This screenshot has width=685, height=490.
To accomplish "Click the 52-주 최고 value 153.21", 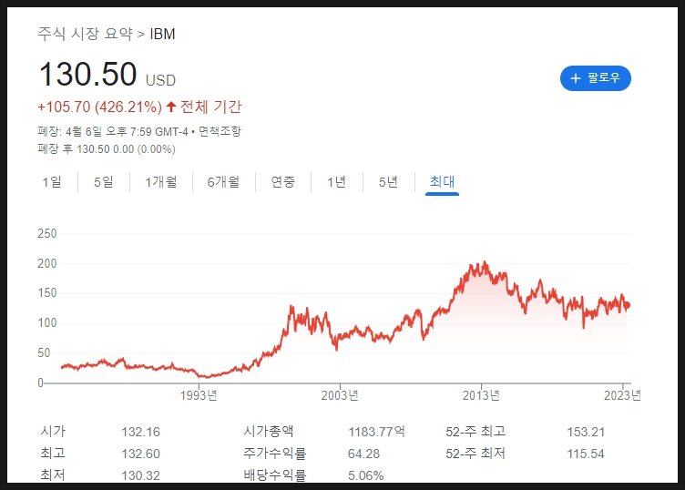I will [586, 432].
